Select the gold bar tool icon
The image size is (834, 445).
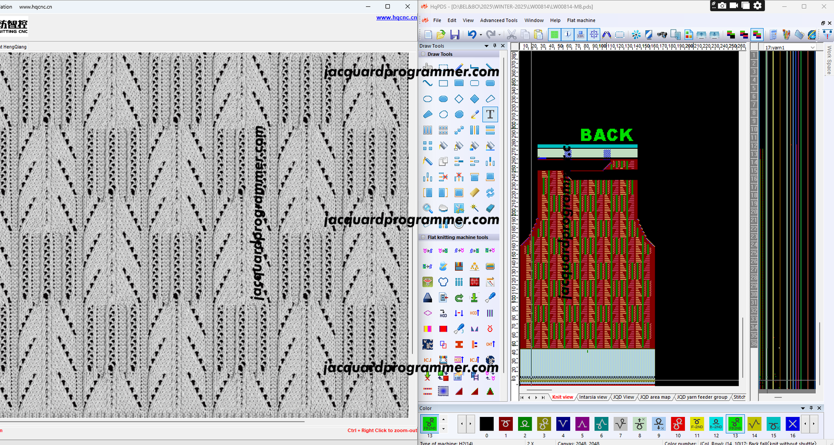474,193
